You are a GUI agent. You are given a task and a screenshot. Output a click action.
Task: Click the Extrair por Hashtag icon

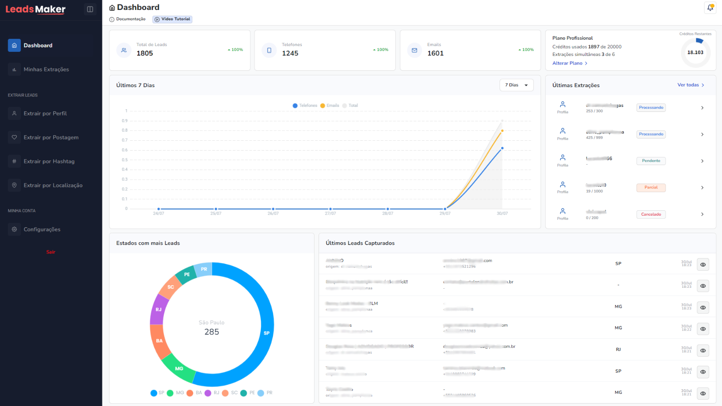tap(14, 161)
